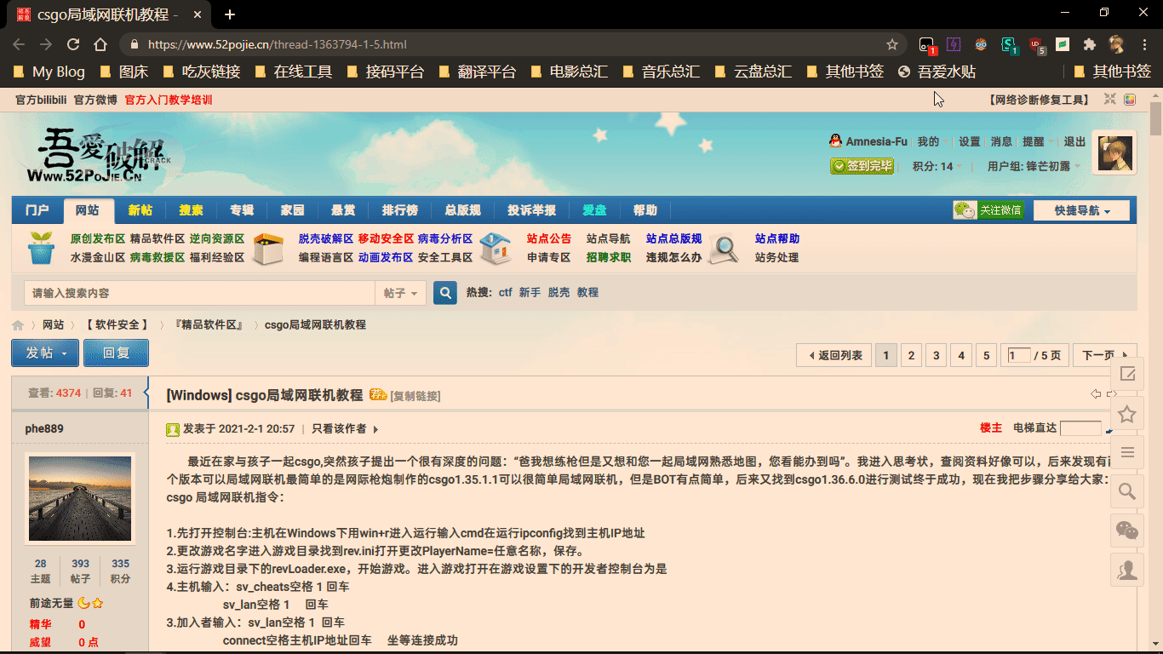
Task: Click the new post pencil icon in sidebar
Action: [x=1126, y=373]
